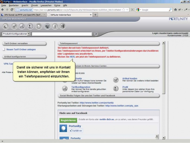The height and width of the screenshot is (143, 190).
Task: Click the page's vertical scrollbar down arrow
Action: coord(163,138)
